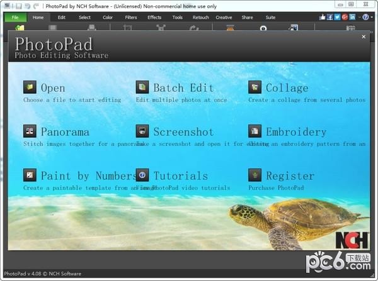This screenshot has height=281, width=378.
Task: Open the Retouch tab
Action: (x=200, y=18)
